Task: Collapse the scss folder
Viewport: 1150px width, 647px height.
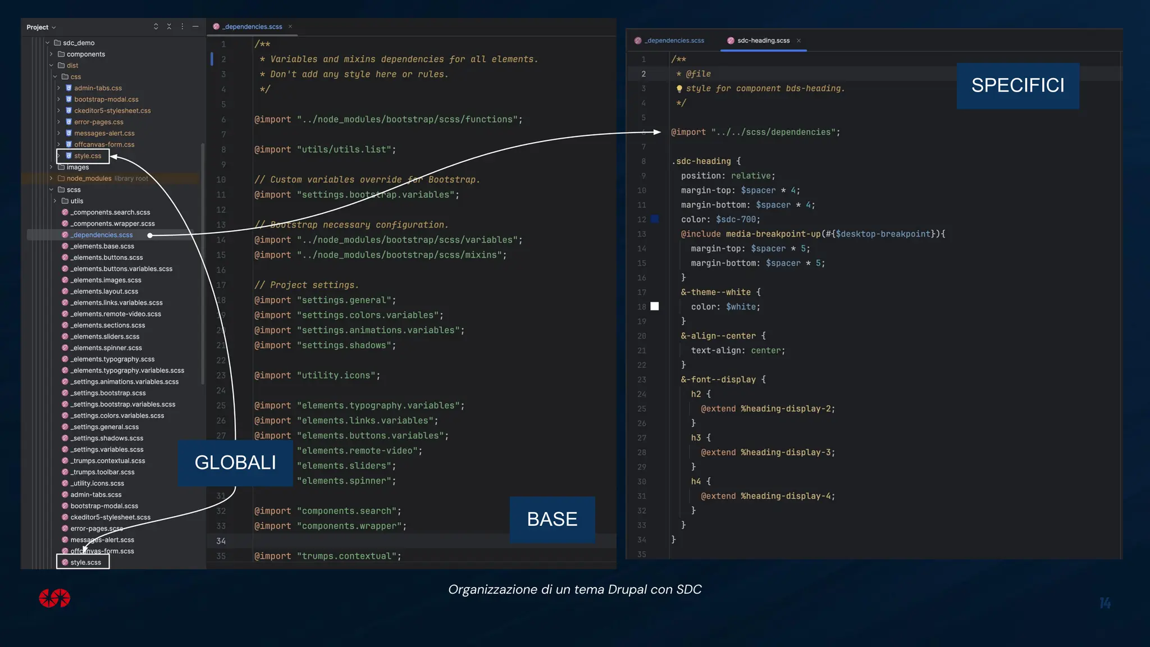Action: 51,189
